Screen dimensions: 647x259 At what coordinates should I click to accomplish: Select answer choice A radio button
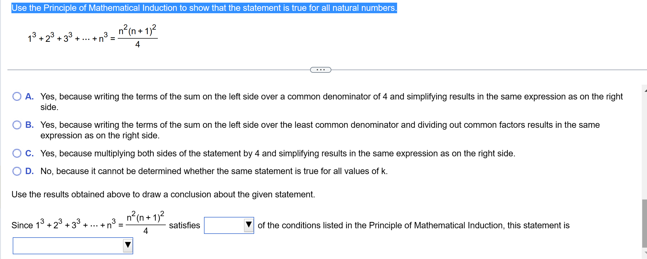(17, 97)
